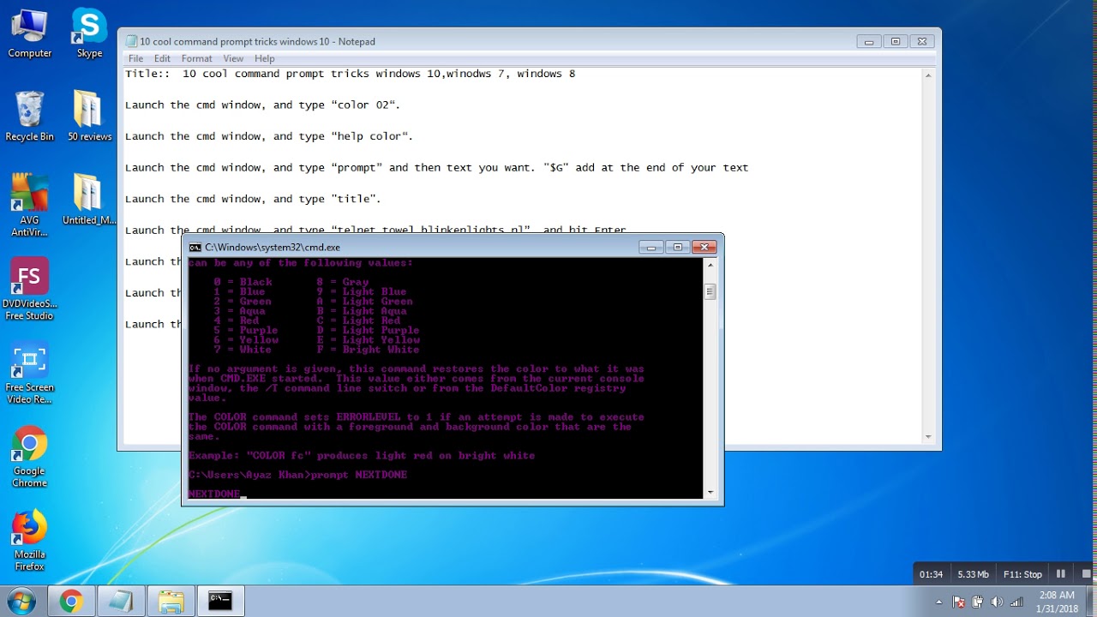The width and height of the screenshot is (1097, 617).
Task: Click the Notepad Title:: line of text
Action: pyautogui.click(x=351, y=74)
